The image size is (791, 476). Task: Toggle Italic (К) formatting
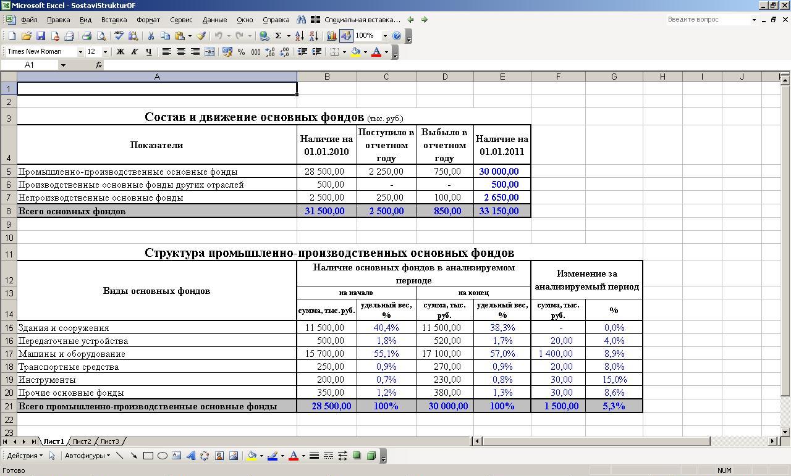(x=134, y=52)
